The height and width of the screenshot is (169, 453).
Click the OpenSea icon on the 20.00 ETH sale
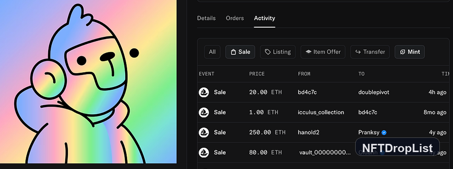[x=204, y=92]
